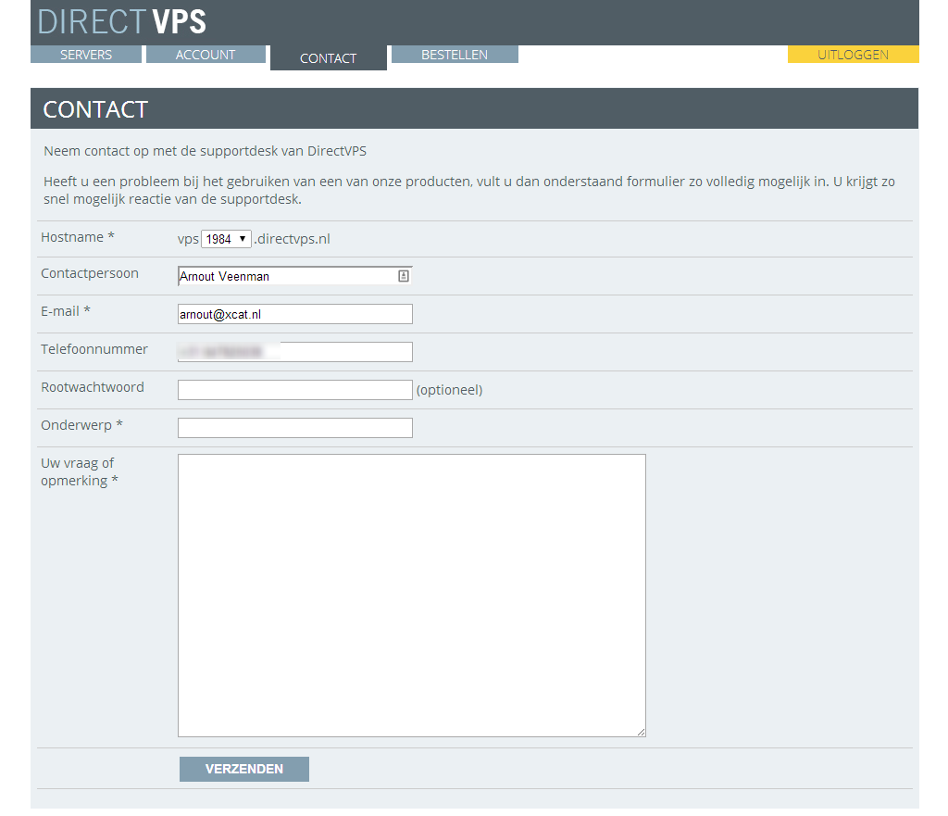The width and height of the screenshot is (948, 816).
Task: Click the Uitloggen button
Action: [x=853, y=55]
